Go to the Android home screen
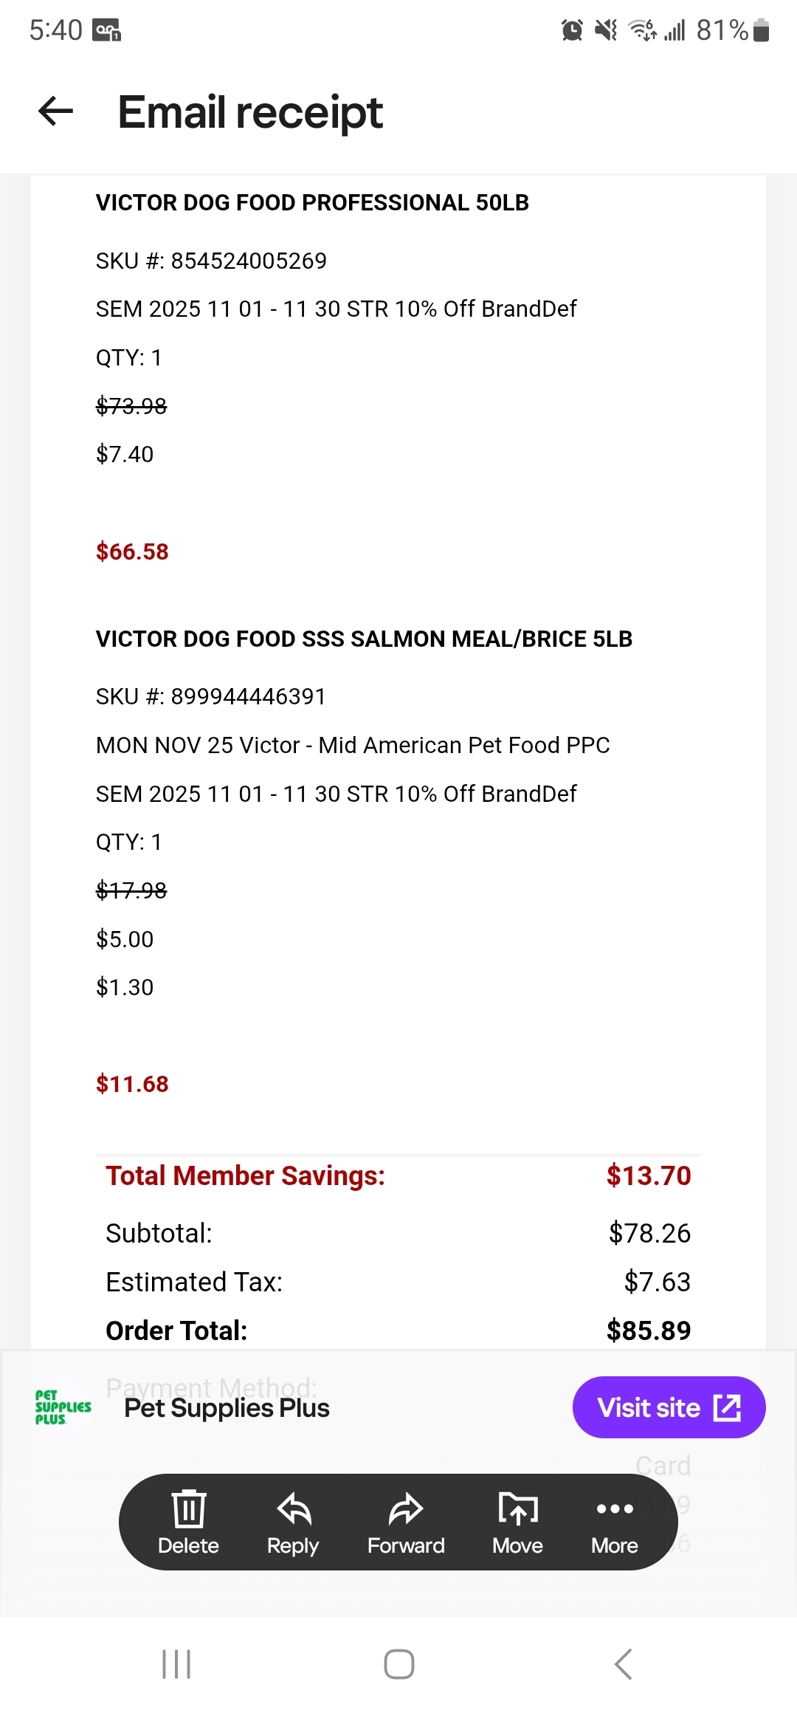Screen dimensions: 797x1710 click(x=398, y=1664)
